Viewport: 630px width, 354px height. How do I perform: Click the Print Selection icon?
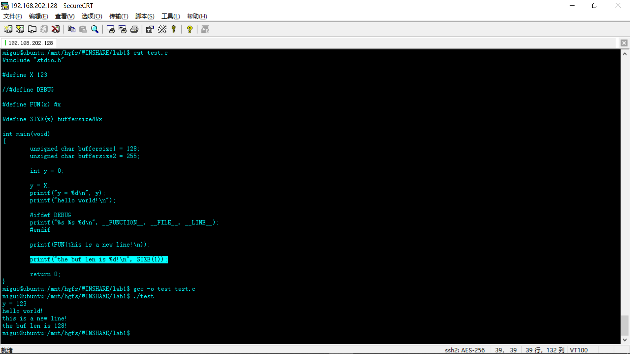click(x=122, y=29)
